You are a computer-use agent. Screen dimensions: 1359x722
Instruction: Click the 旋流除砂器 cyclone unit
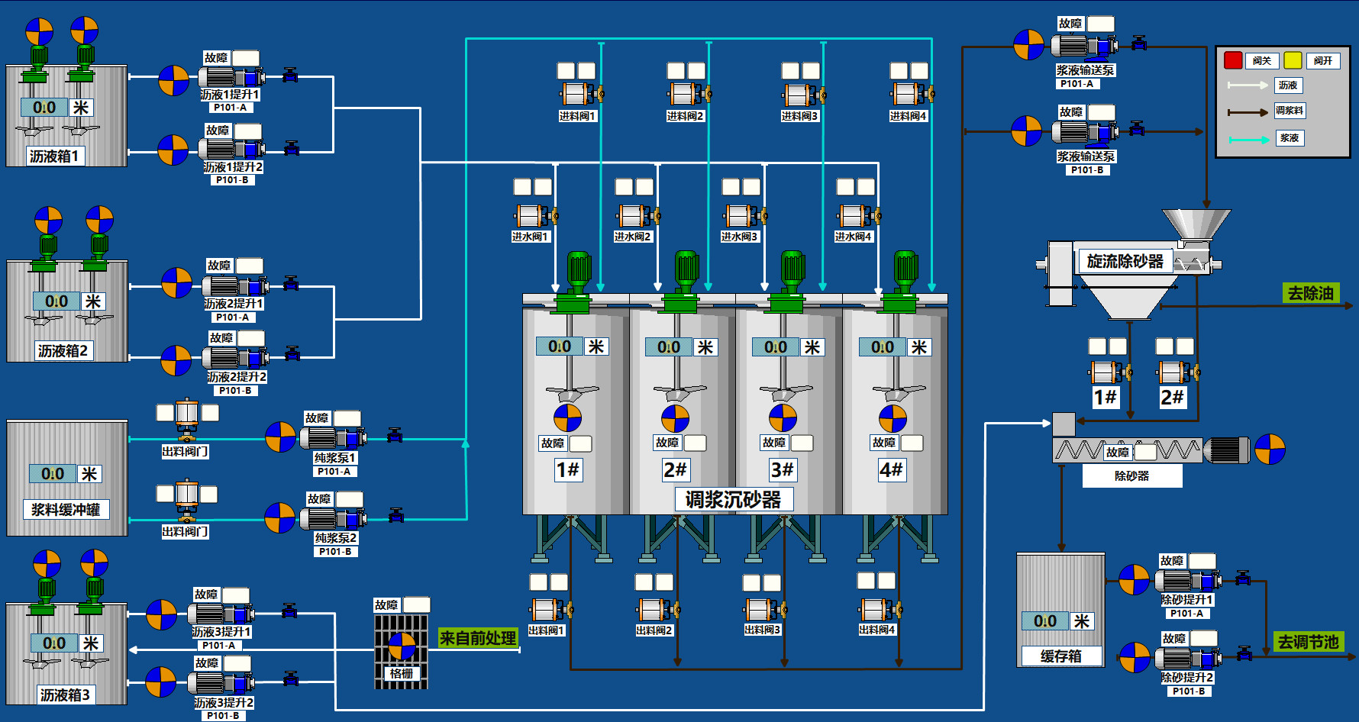(1125, 262)
